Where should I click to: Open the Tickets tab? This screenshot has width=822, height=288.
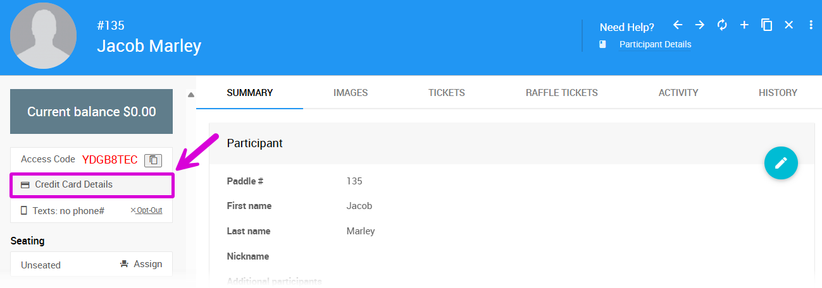click(x=447, y=93)
